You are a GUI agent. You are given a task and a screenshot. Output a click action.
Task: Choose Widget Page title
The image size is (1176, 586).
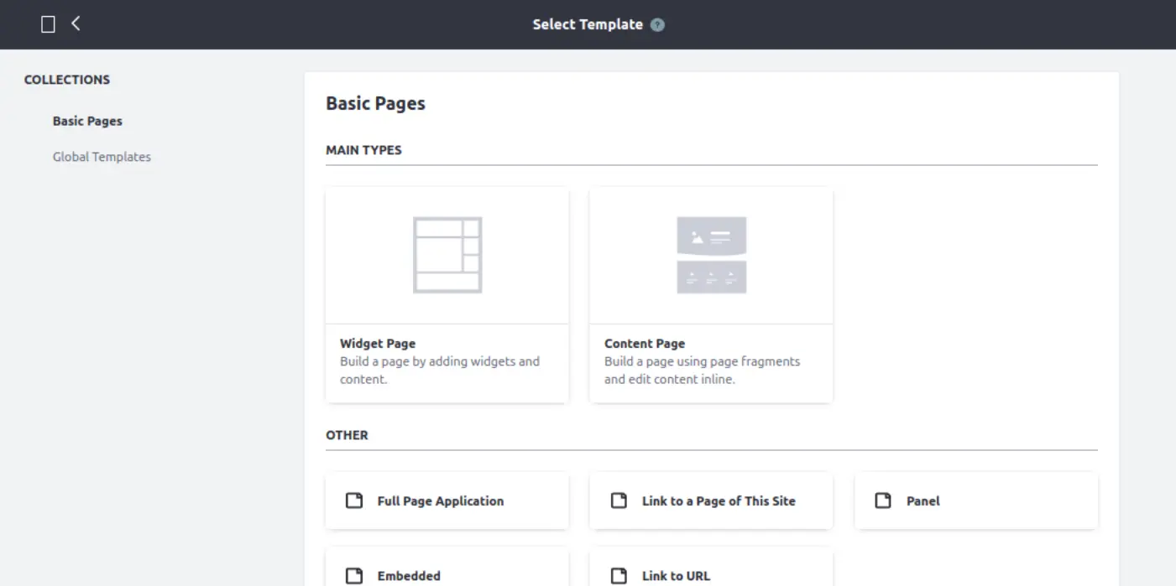(x=378, y=344)
